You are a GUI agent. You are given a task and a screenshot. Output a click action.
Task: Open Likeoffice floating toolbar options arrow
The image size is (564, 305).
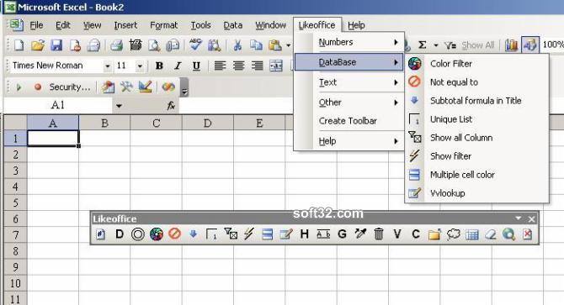[x=518, y=218]
